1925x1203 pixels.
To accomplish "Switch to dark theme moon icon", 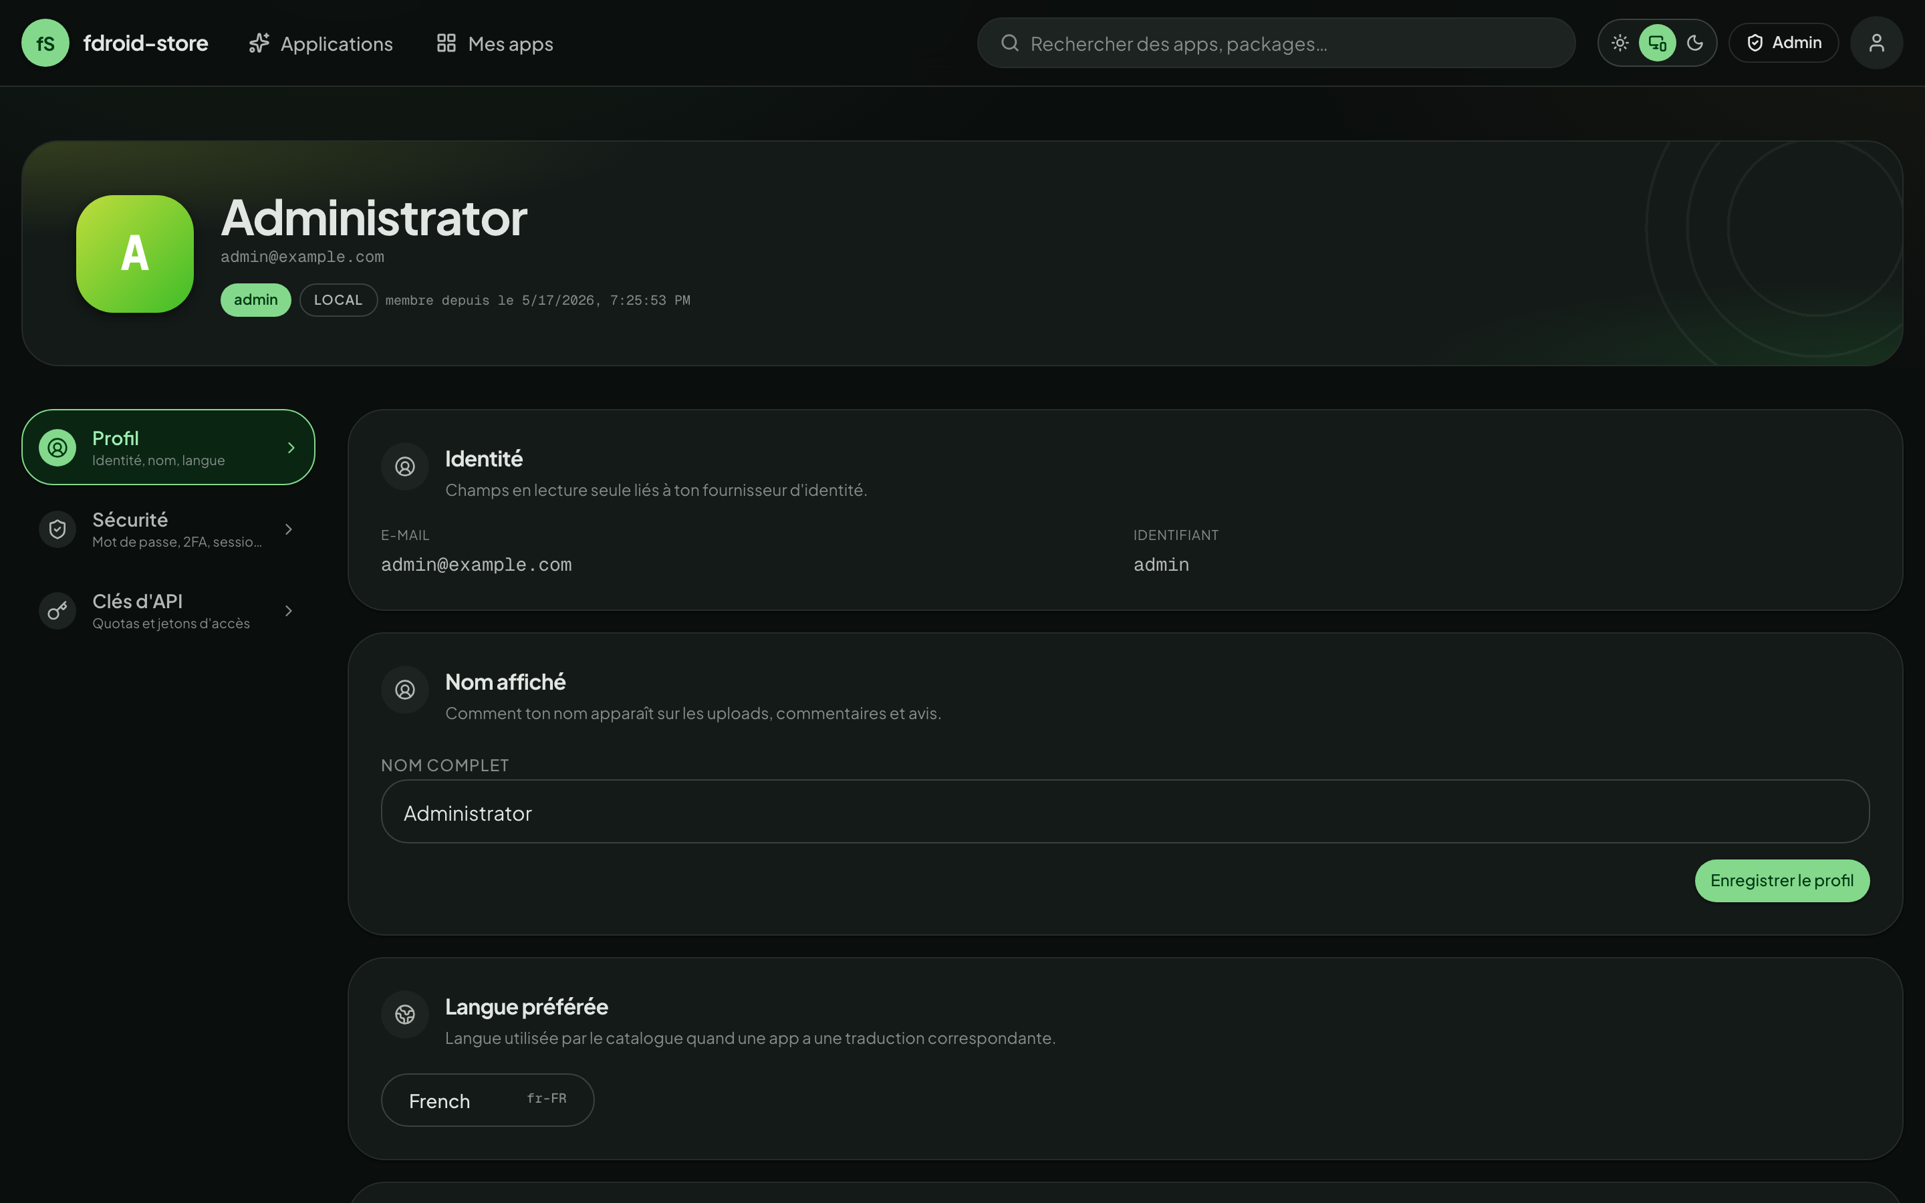I will pyautogui.click(x=1695, y=43).
